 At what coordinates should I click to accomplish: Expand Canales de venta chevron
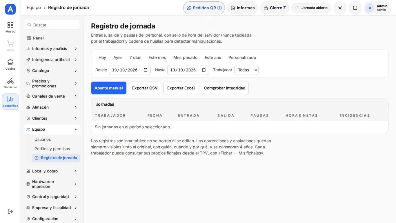[76, 96]
